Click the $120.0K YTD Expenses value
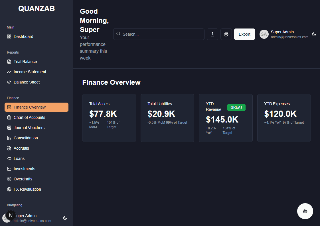 (280, 114)
